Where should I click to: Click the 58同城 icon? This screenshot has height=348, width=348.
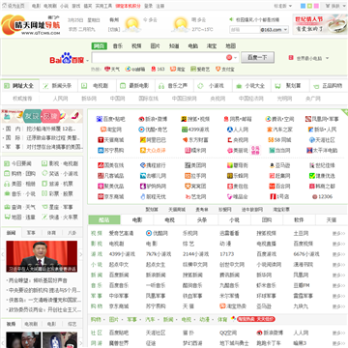tap(271, 140)
